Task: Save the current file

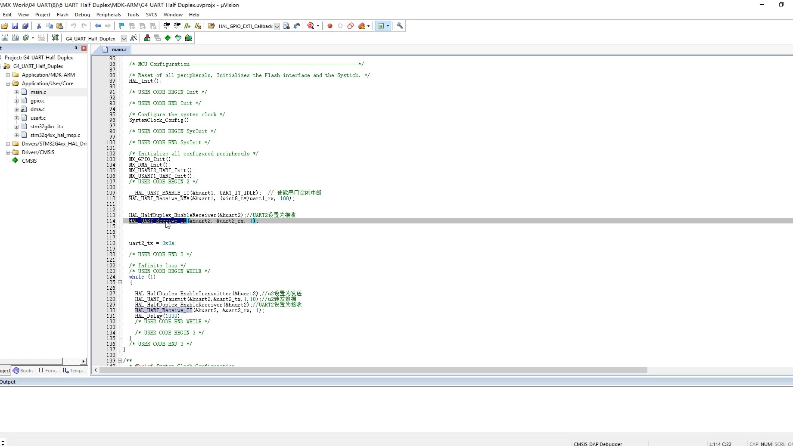Action: 15,26
